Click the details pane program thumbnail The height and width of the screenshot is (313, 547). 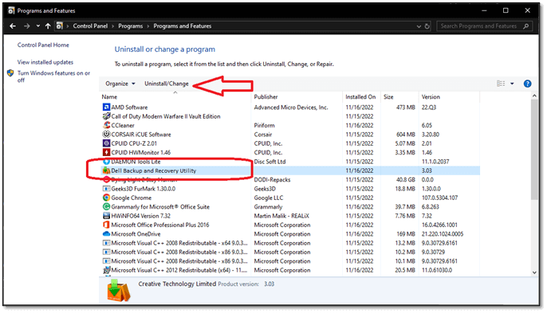[x=119, y=291]
